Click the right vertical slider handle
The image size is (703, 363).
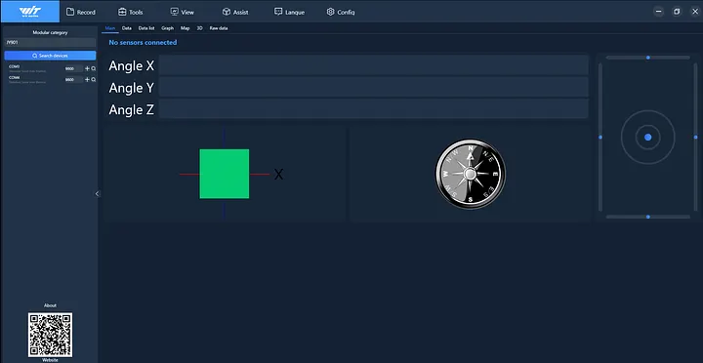pos(696,138)
